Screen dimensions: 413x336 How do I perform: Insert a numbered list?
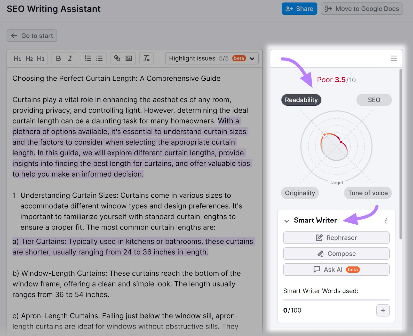click(88, 58)
